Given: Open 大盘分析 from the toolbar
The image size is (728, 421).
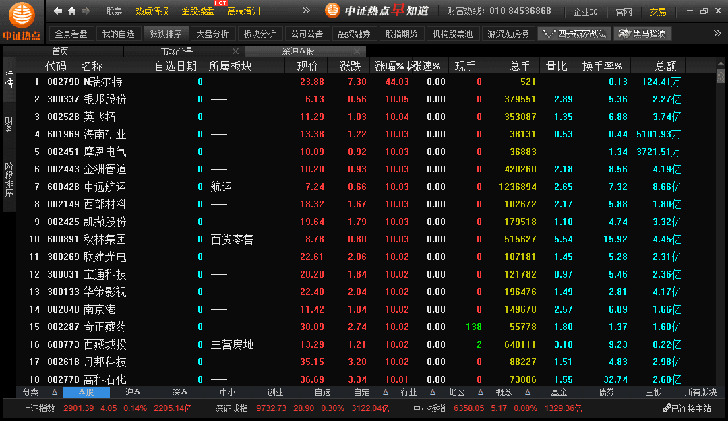Looking at the screenshot, I should pyautogui.click(x=212, y=34).
